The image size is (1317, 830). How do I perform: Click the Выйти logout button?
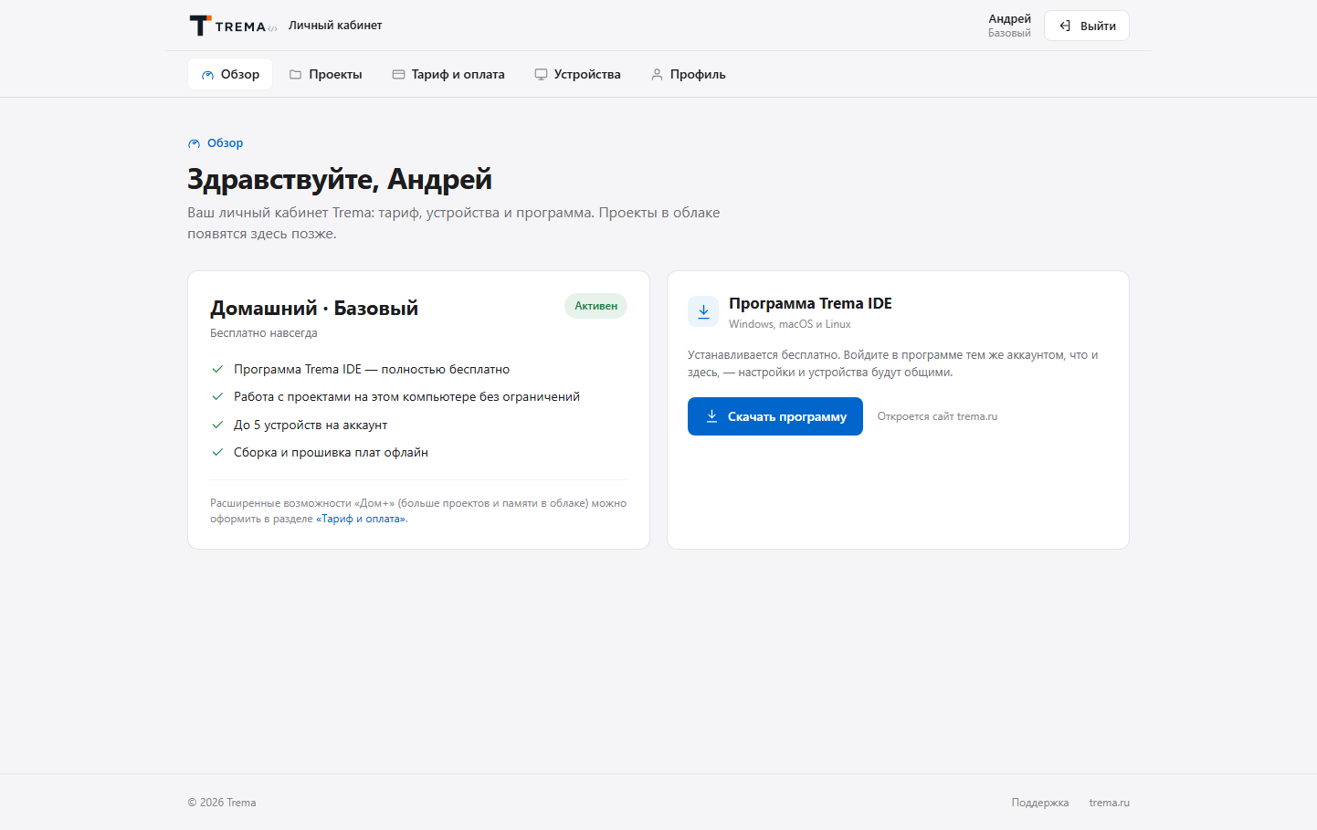(x=1087, y=26)
